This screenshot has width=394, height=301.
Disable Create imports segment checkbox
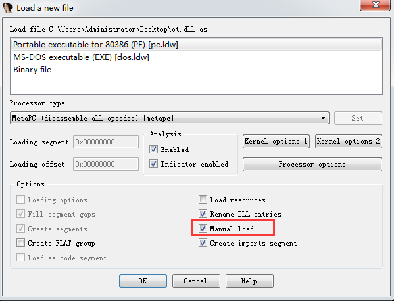[x=203, y=243]
